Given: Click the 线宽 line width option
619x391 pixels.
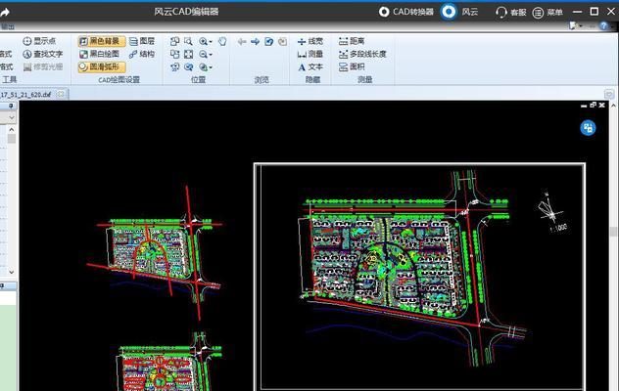Looking at the screenshot, I should tap(310, 41).
